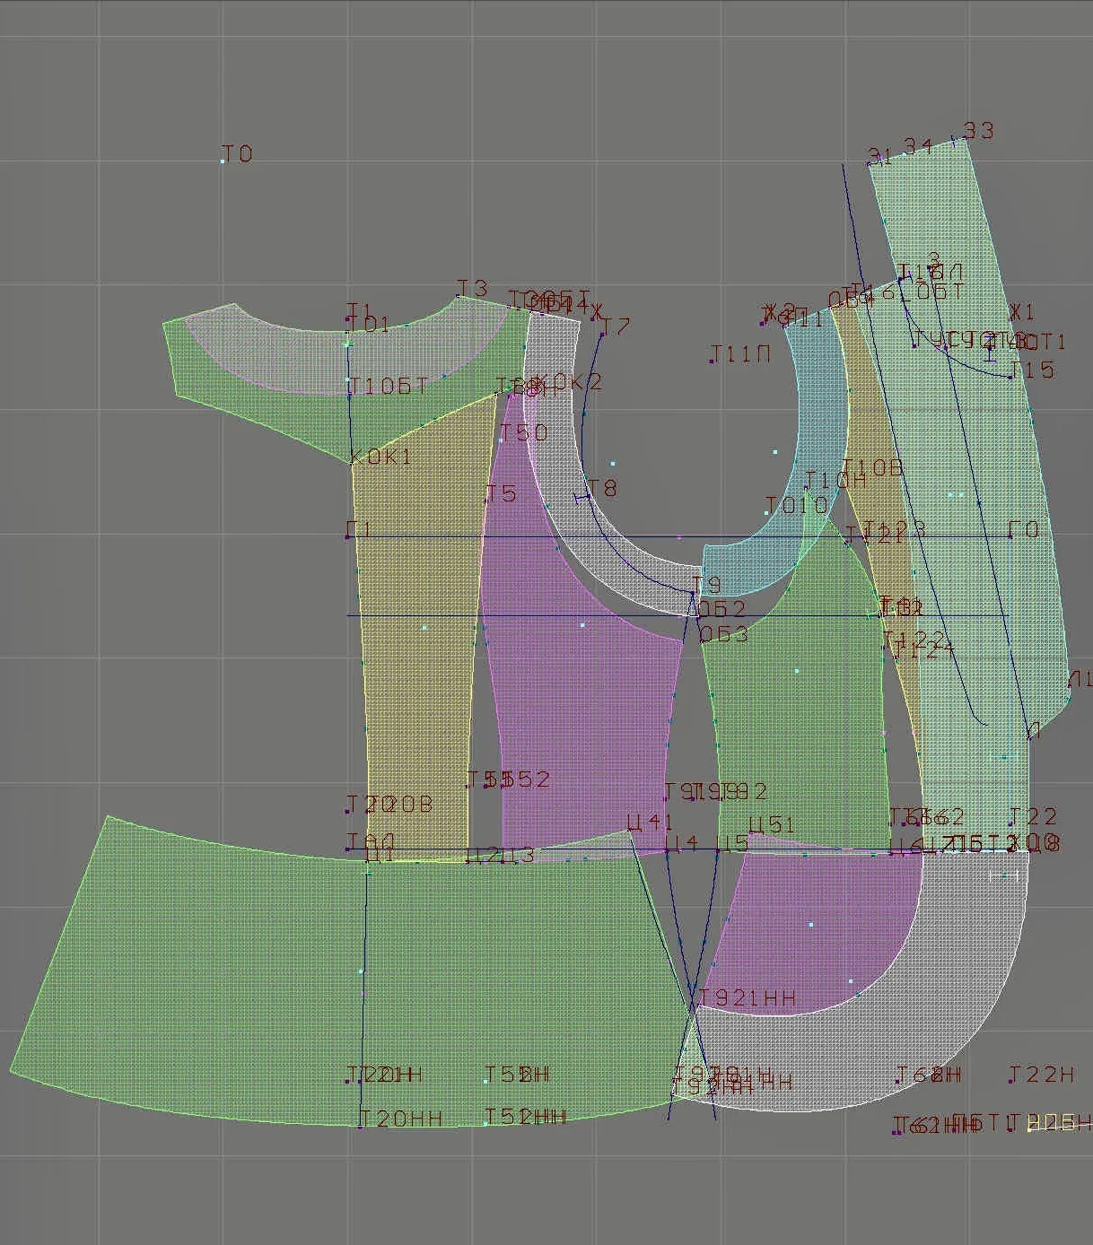This screenshot has height=1245, width=1093.
Task: Select the isolated T0 construction point
Action: [223, 161]
